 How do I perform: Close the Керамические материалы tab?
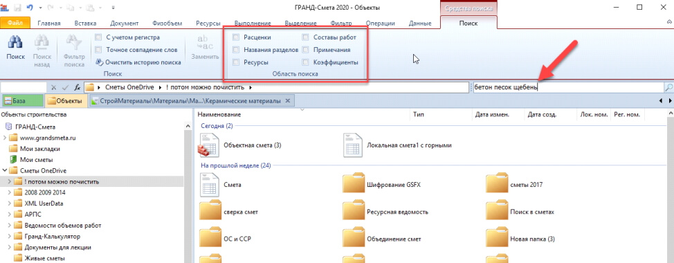288,101
